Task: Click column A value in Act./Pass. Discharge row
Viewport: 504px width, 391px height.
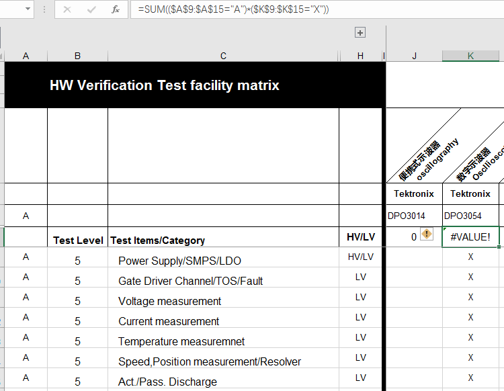Action: point(26,378)
